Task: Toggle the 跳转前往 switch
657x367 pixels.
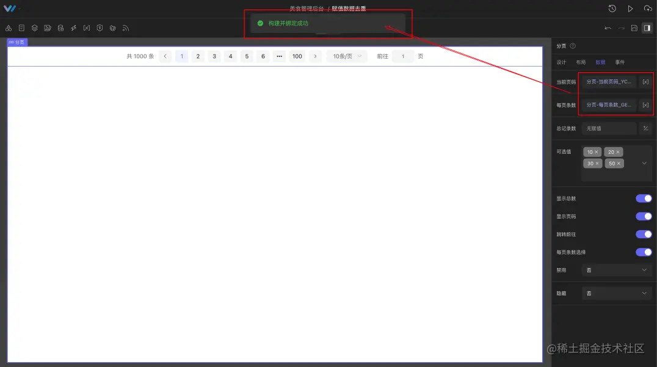Action: pos(644,234)
